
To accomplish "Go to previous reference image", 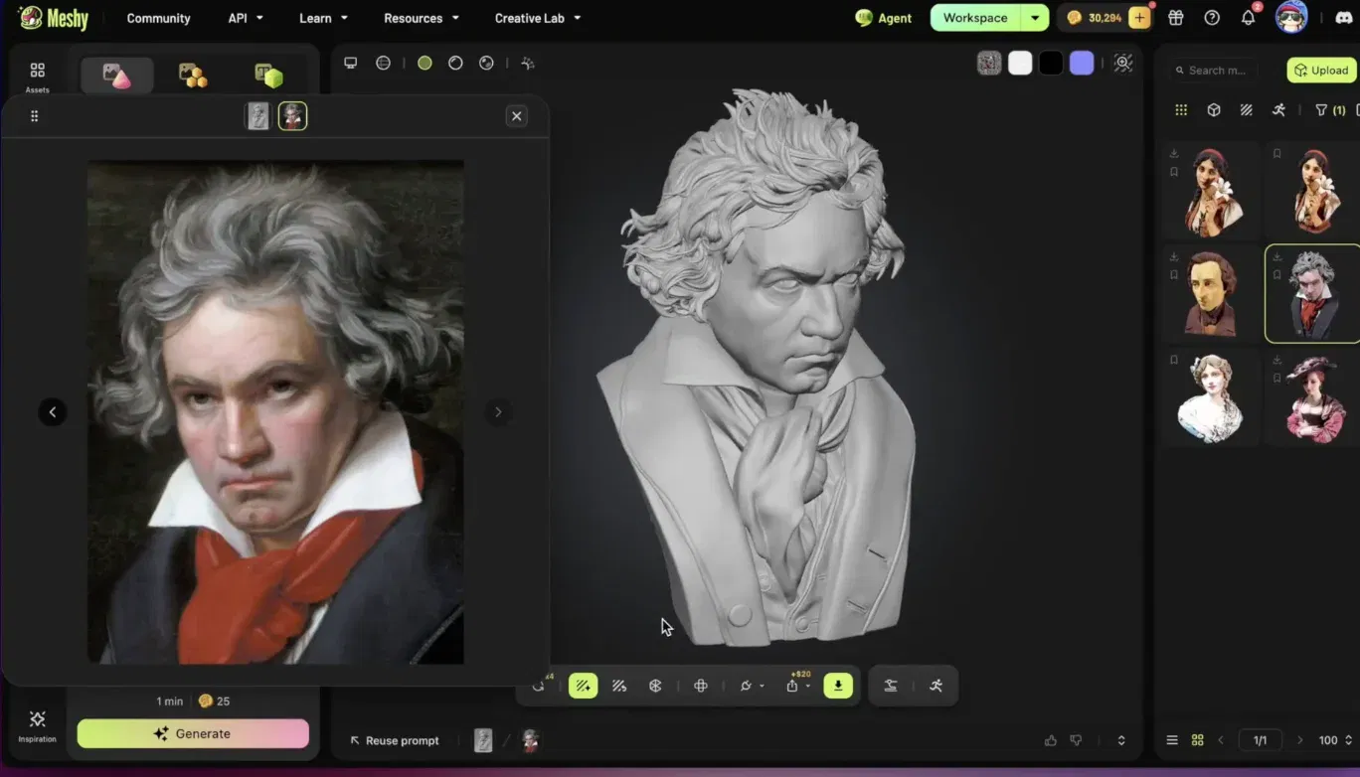I will coord(53,412).
